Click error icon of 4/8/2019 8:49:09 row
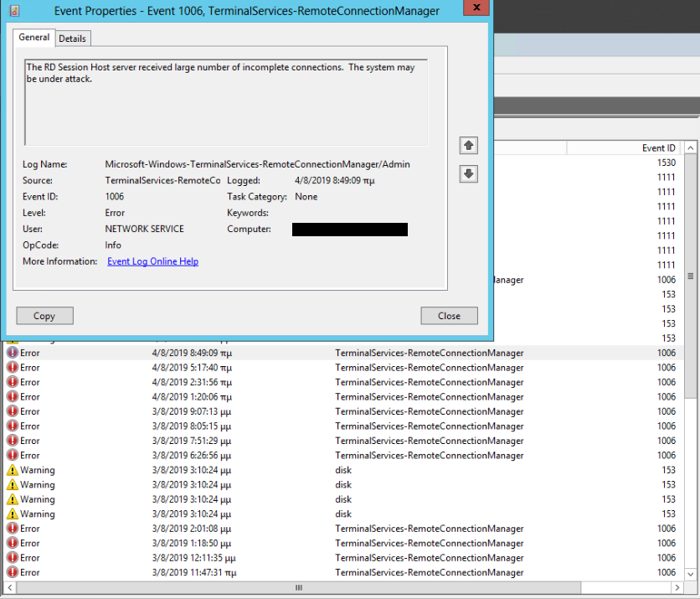700x599 pixels. click(13, 353)
